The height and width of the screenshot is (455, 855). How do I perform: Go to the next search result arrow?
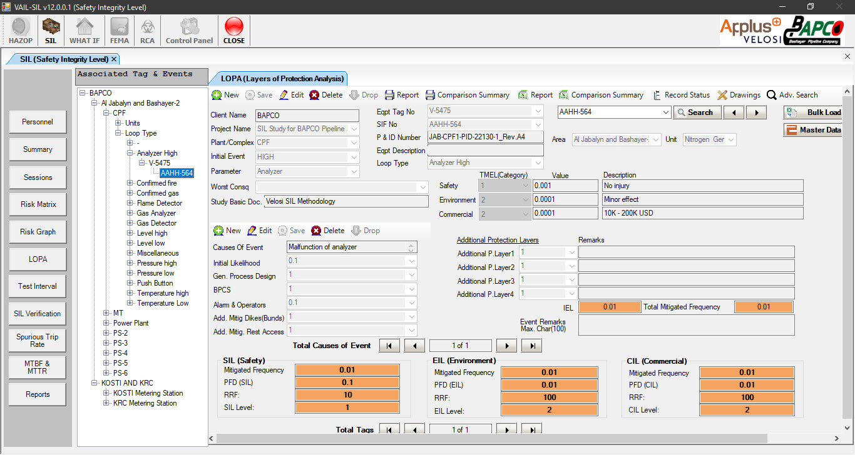(x=756, y=112)
